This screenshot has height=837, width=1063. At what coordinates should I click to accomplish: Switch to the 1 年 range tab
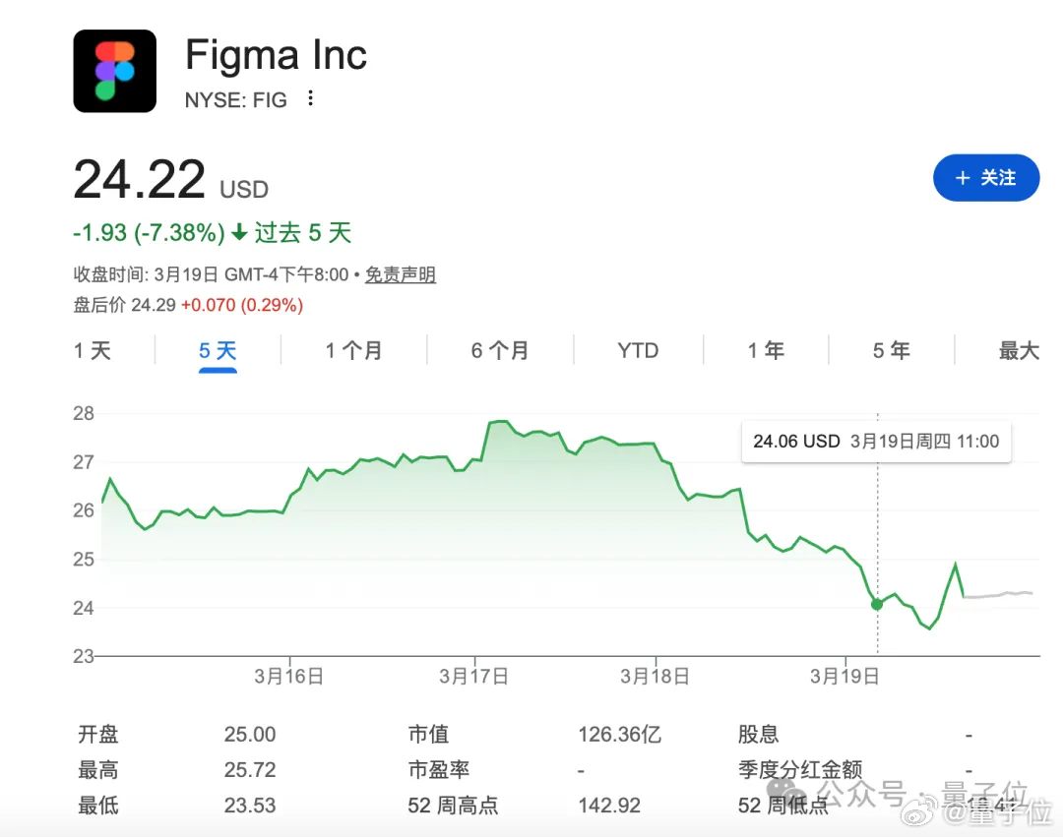[766, 351]
